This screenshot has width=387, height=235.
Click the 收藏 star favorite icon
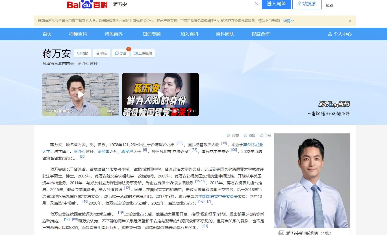point(228,136)
